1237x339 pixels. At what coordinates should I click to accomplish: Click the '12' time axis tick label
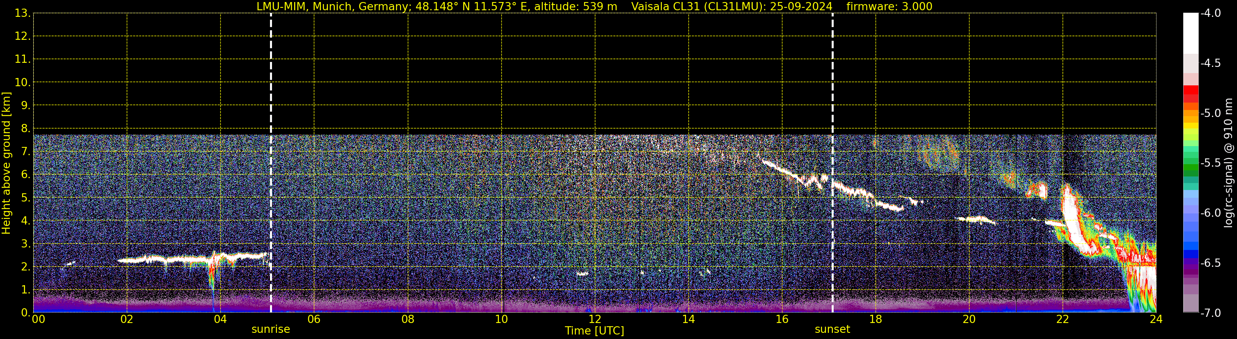595,319
